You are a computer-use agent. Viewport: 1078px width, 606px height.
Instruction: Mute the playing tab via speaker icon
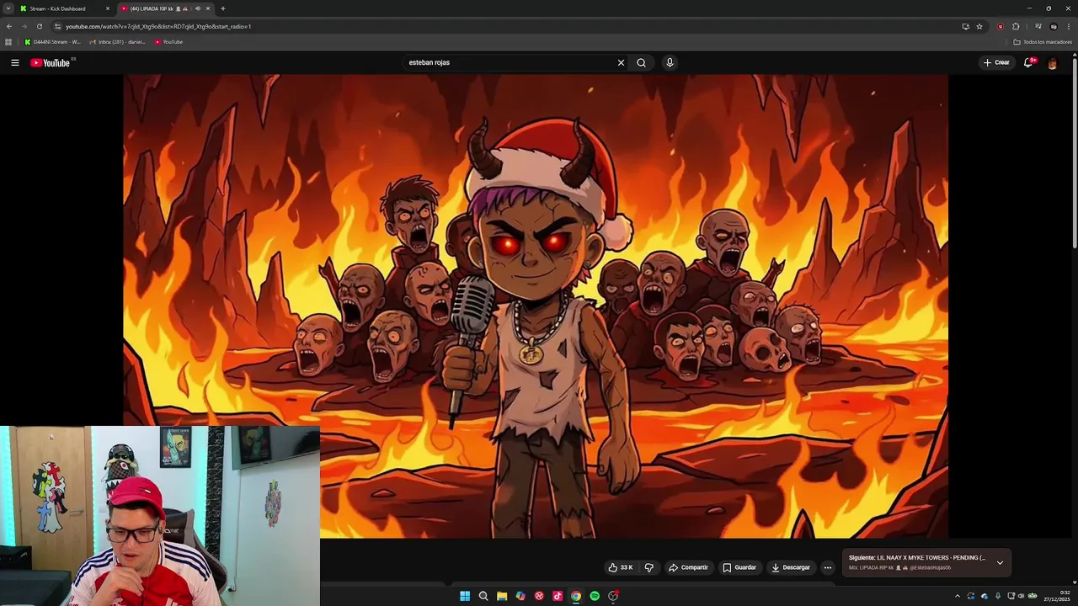198,8
